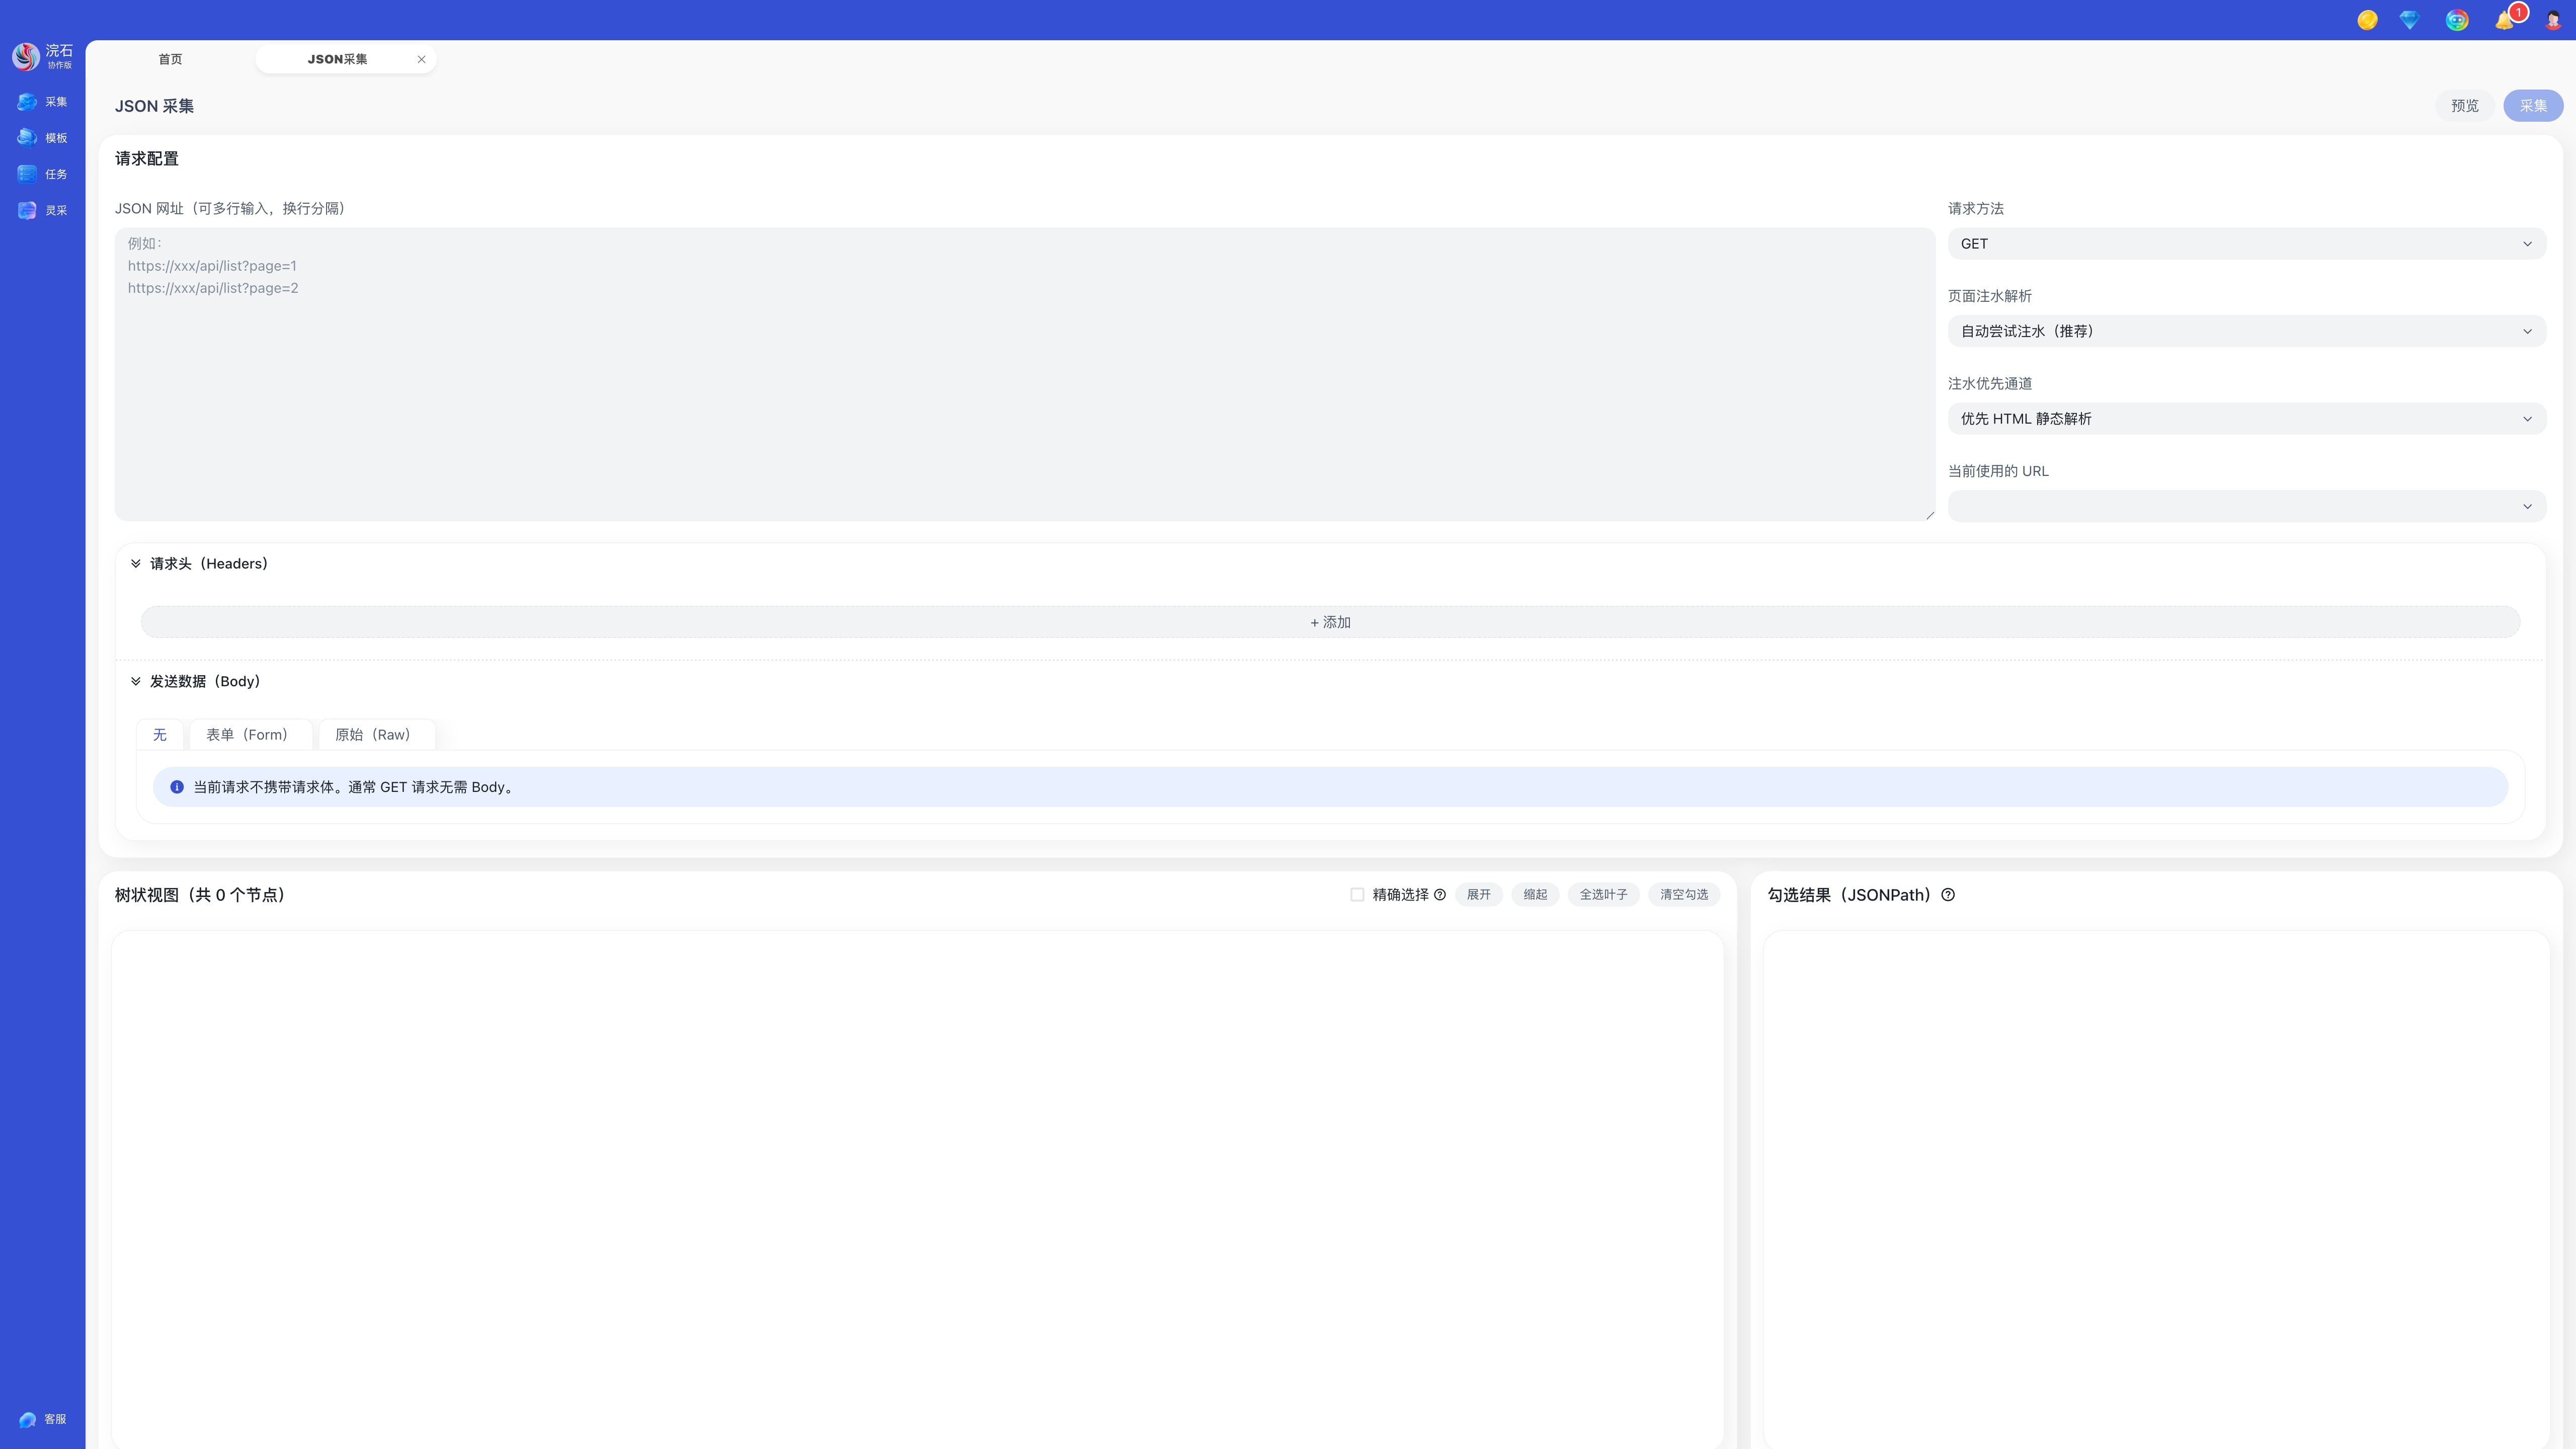Open 客服 customer service icon
This screenshot has width=2576, height=1449.
(28, 1419)
